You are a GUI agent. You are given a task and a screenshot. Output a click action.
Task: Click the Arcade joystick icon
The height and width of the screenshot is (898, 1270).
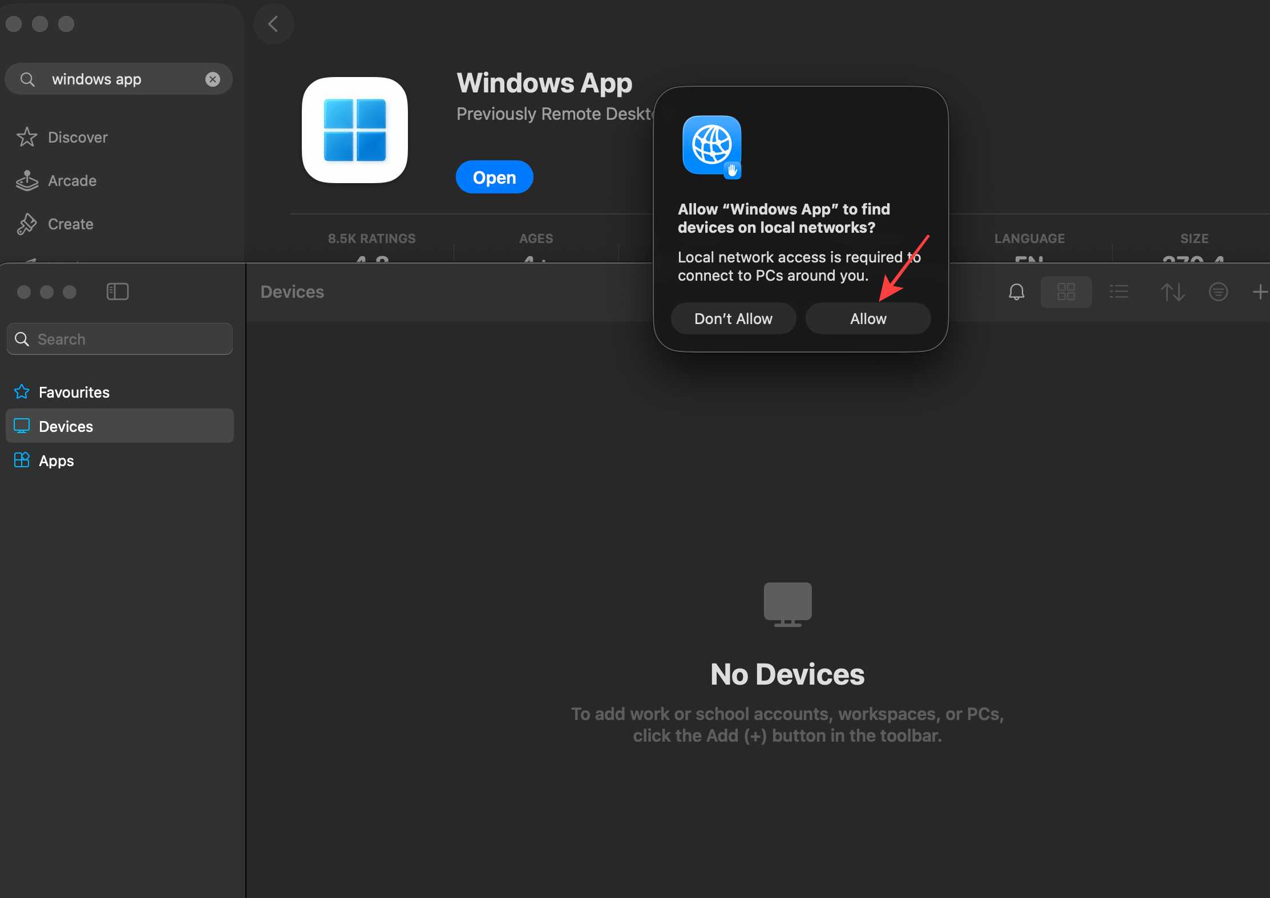[x=27, y=181]
